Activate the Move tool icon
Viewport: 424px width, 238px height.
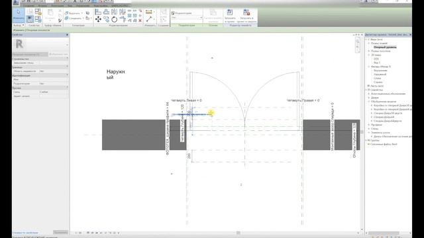coord(98,19)
